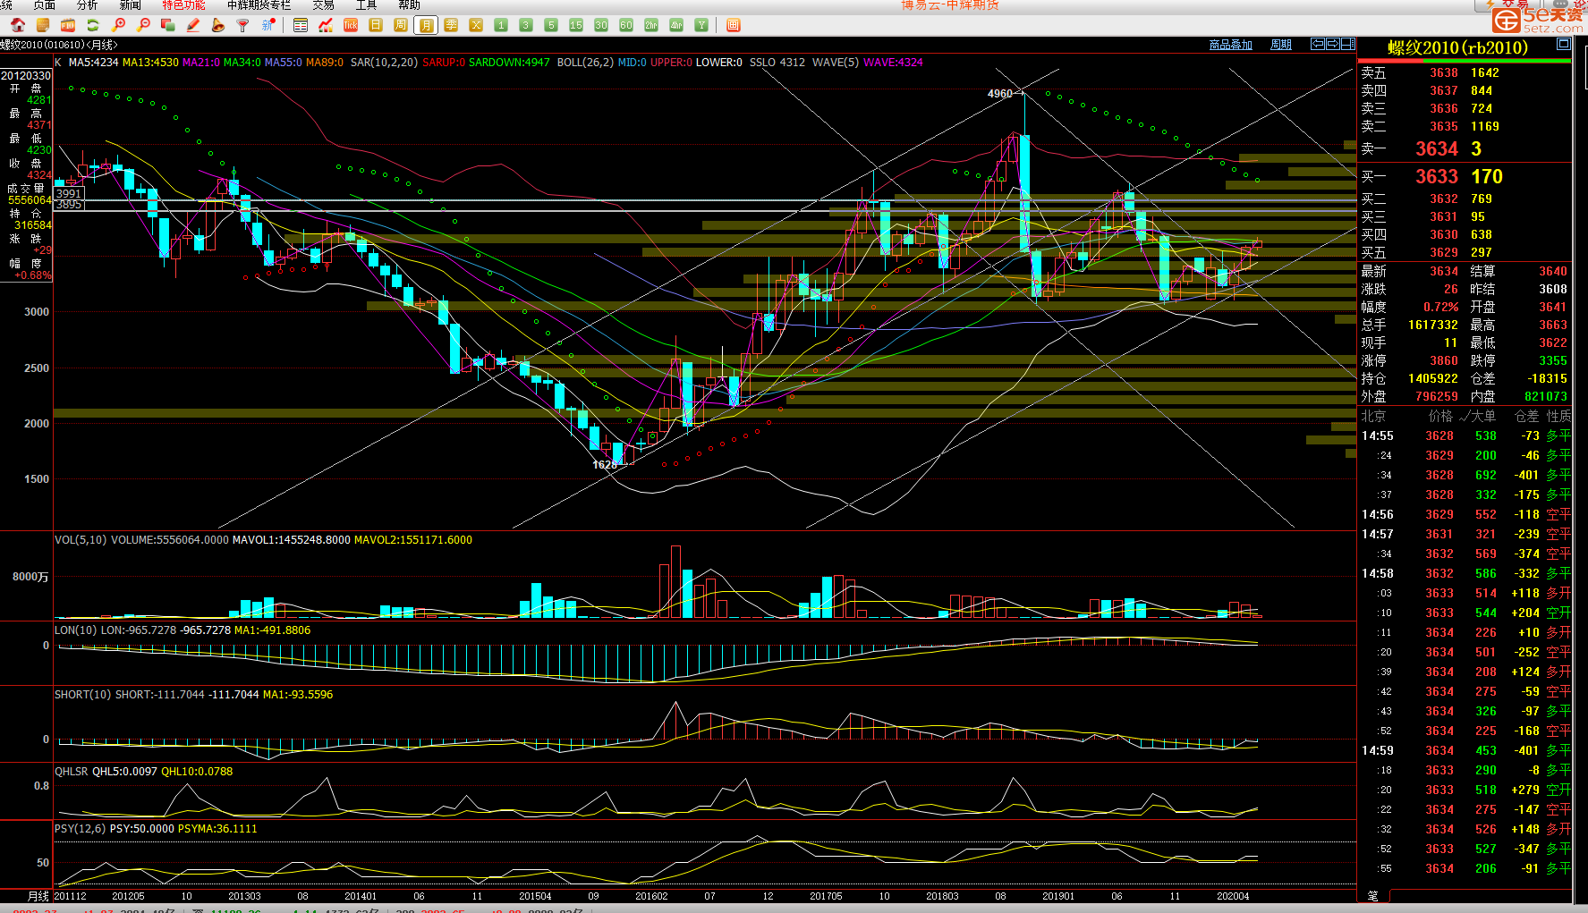This screenshot has width=1588, height=913.
Task: Zoom out of the chart
Action: [142, 25]
